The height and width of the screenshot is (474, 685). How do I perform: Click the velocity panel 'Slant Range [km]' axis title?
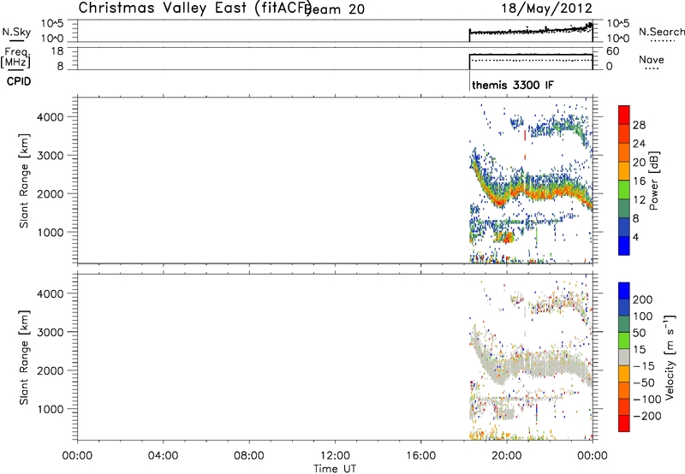[x=24, y=357]
